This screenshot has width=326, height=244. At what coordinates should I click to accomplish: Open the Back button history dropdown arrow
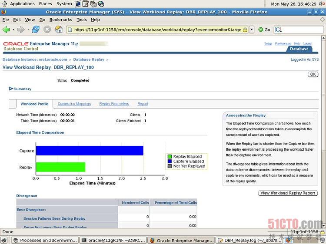click(x=13, y=30)
